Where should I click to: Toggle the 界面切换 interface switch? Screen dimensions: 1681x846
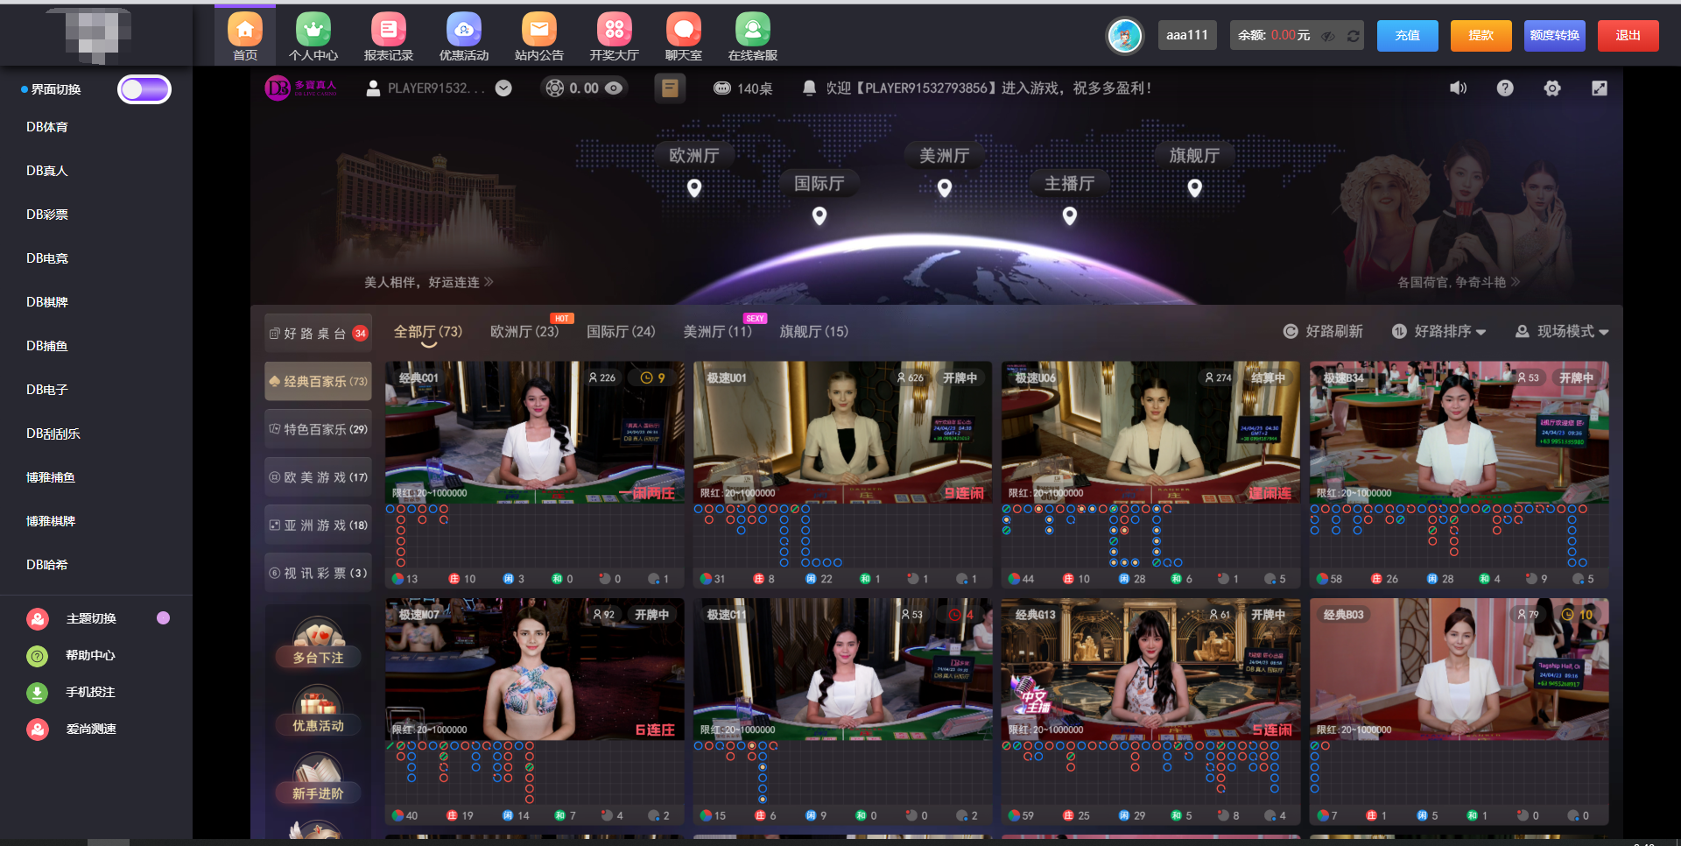(x=144, y=89)
